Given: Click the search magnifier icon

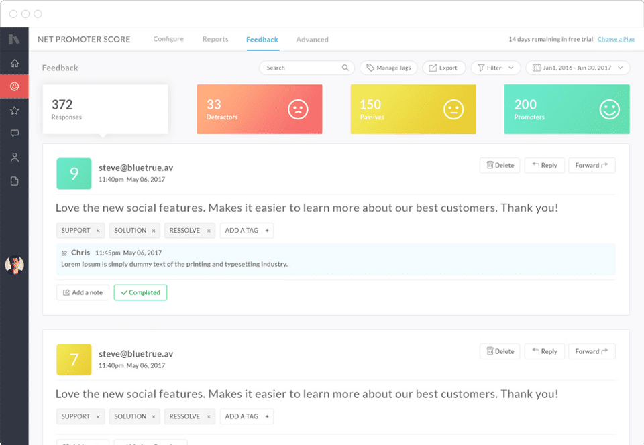Looking at the screenshot, I should coord(345,68).
